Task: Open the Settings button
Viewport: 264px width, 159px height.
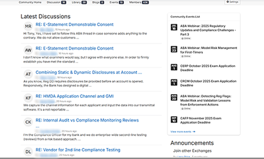Action: point(232,2)
